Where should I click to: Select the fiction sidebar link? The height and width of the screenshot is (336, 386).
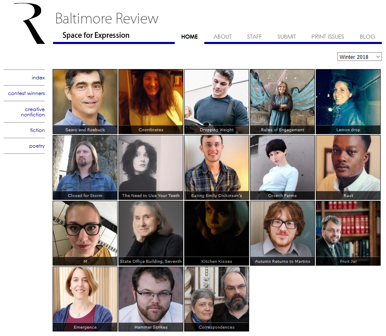pyautogui.click(x=37, y=130)
